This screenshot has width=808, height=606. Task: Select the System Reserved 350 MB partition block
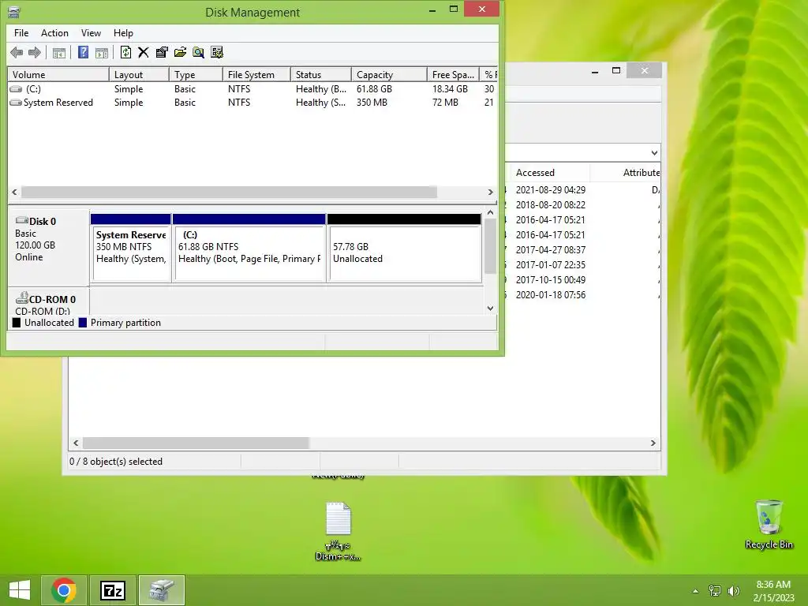(131, 248)
